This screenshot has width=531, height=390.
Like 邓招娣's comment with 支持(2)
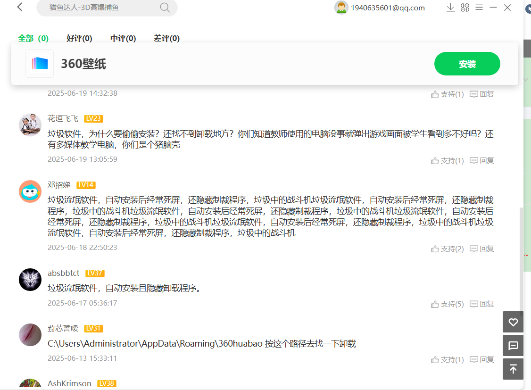447,249
